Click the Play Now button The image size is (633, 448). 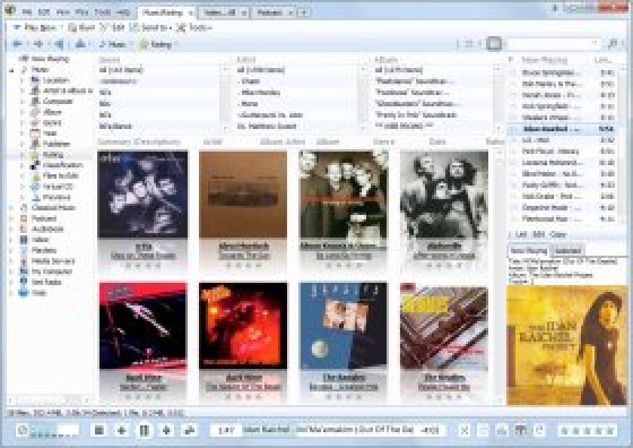click(35, 27)
